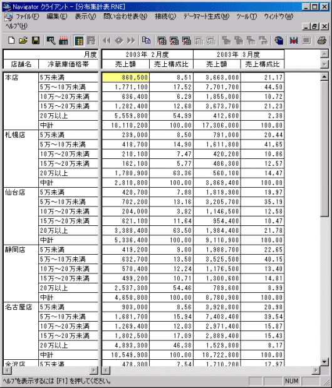This screenshot has width=332, height=388.
Task: Select the 本店 store row header
Action: coord(21,101)
